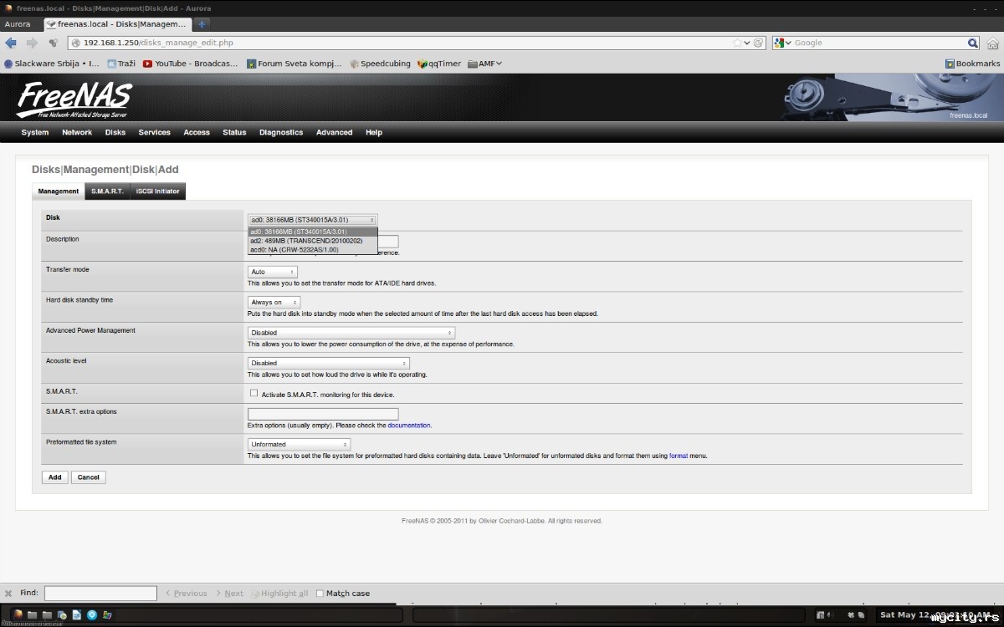This screenshot has width=1004, height=627.
Task: Open the Slackware Srbija bookmark
Action: (x=51, y=64)
